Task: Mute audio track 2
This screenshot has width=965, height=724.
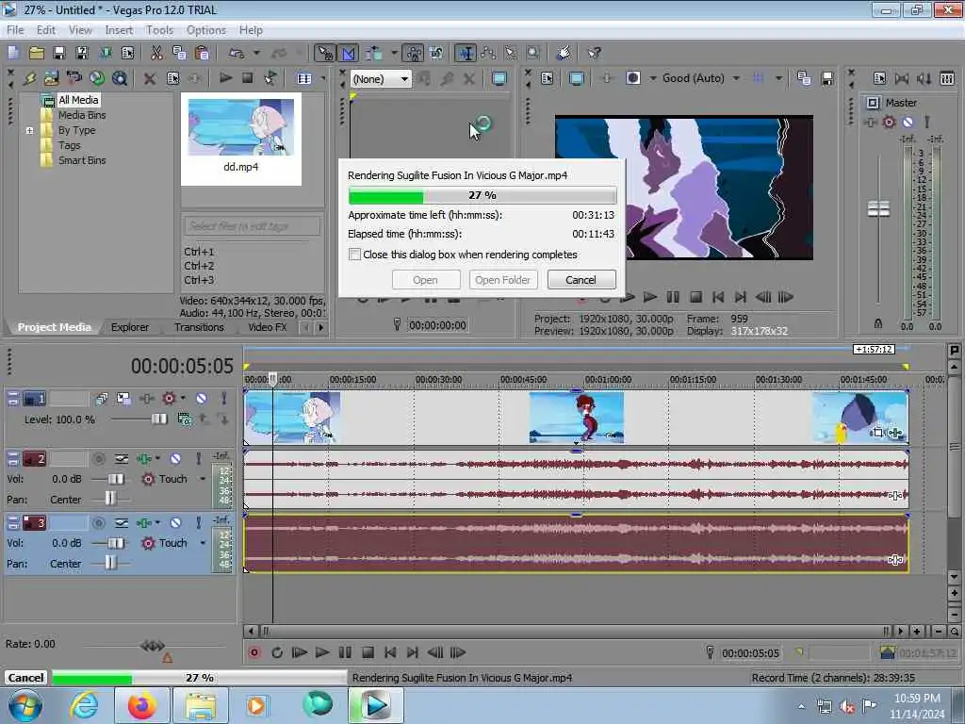Action: pos(175,459)
